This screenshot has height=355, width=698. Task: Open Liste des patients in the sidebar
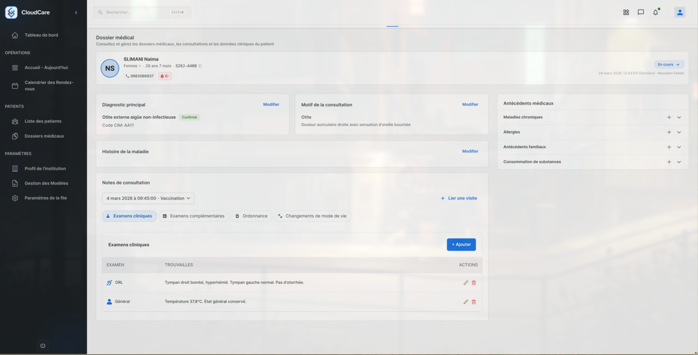tap(43, 121)
